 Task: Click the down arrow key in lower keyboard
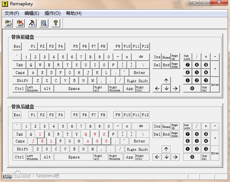coord(166,157)
